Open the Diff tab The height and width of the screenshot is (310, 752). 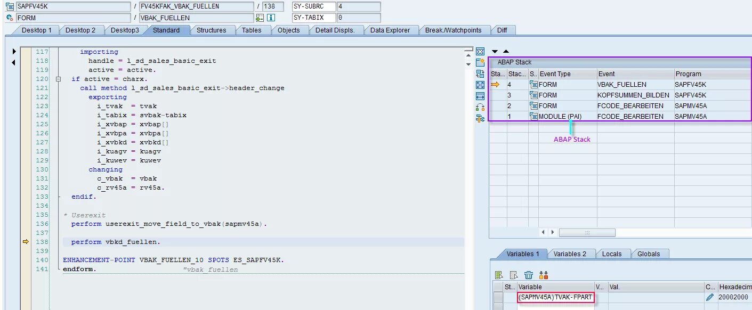(502, 30)
